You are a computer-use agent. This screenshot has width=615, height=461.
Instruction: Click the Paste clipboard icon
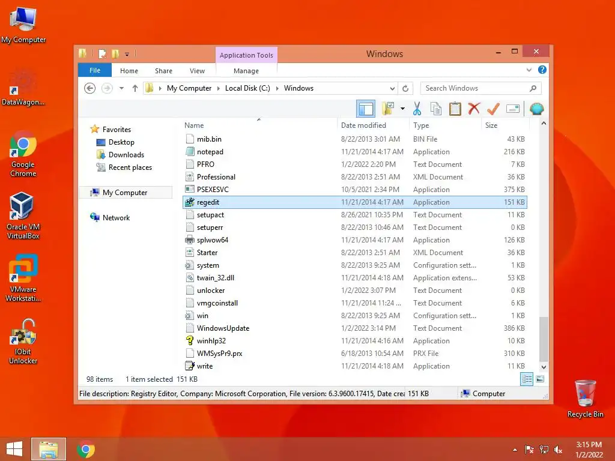[x=455, y=109]
